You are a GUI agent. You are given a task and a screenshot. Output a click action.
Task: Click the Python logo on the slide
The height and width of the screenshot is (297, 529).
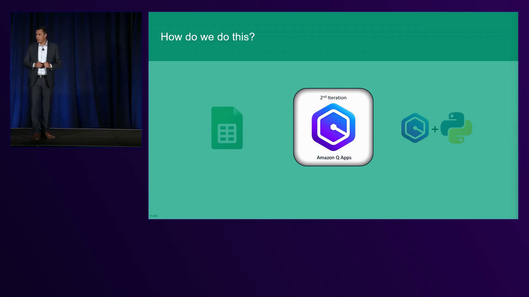point(456,128)
